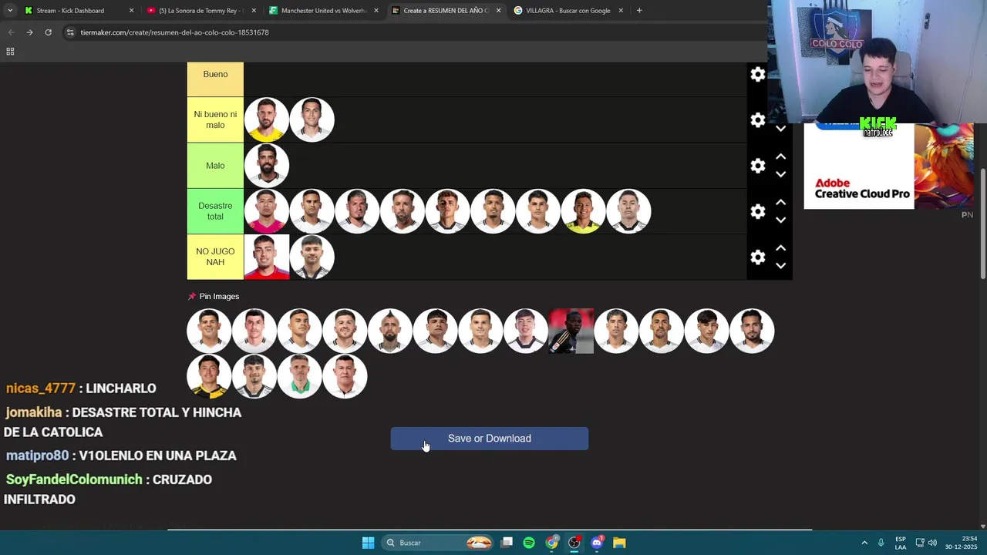Open Spotify from the taskbar
Viewport: 987px width, 555px height.
click(529, 543)
